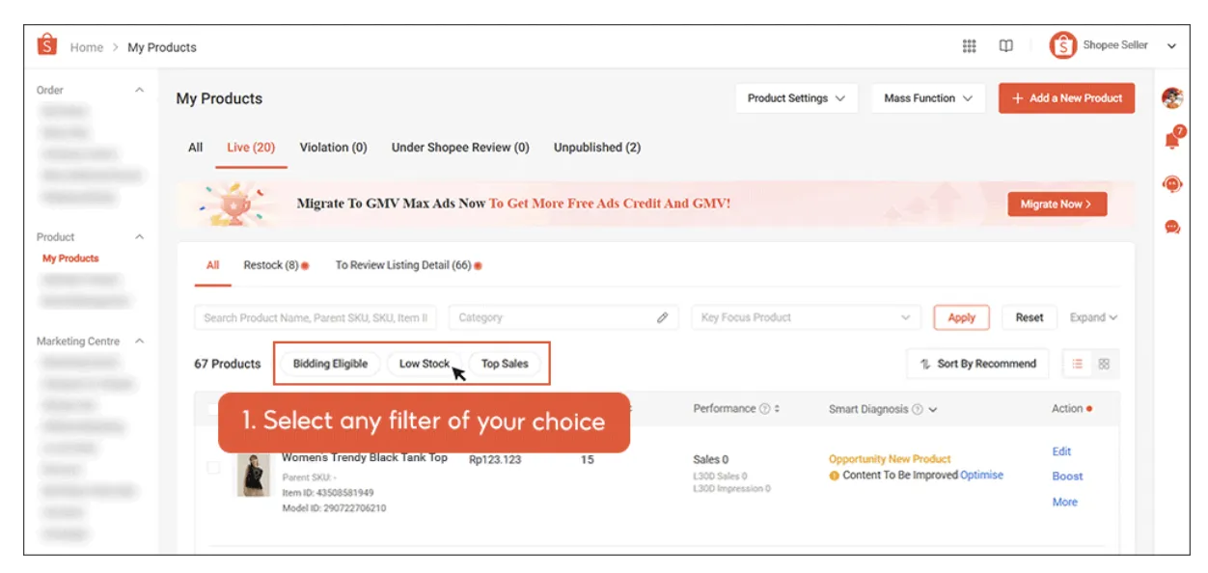
Task: Open the Mass Function dropdown
Action: pos(927,98)
